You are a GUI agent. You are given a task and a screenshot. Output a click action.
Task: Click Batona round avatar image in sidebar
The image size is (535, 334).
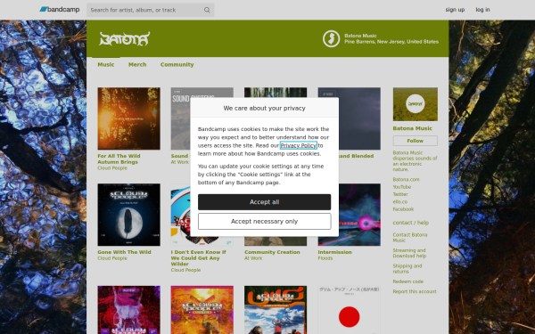(415, 104)
